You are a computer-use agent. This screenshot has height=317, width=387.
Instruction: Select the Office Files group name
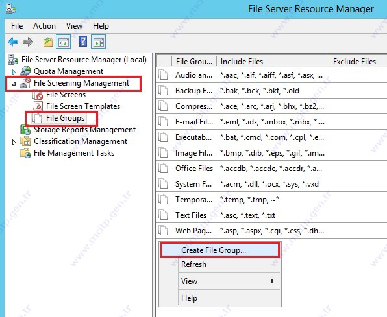(194, 169)
